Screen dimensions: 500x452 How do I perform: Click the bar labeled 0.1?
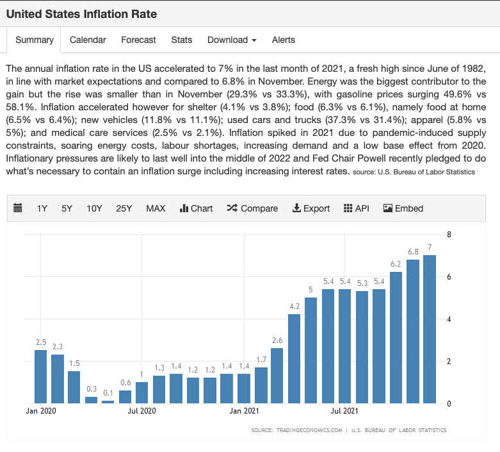(x=108, y=402)
